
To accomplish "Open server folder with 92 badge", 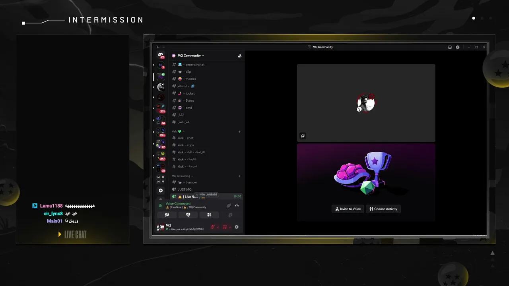I will (x=161, y=143).
